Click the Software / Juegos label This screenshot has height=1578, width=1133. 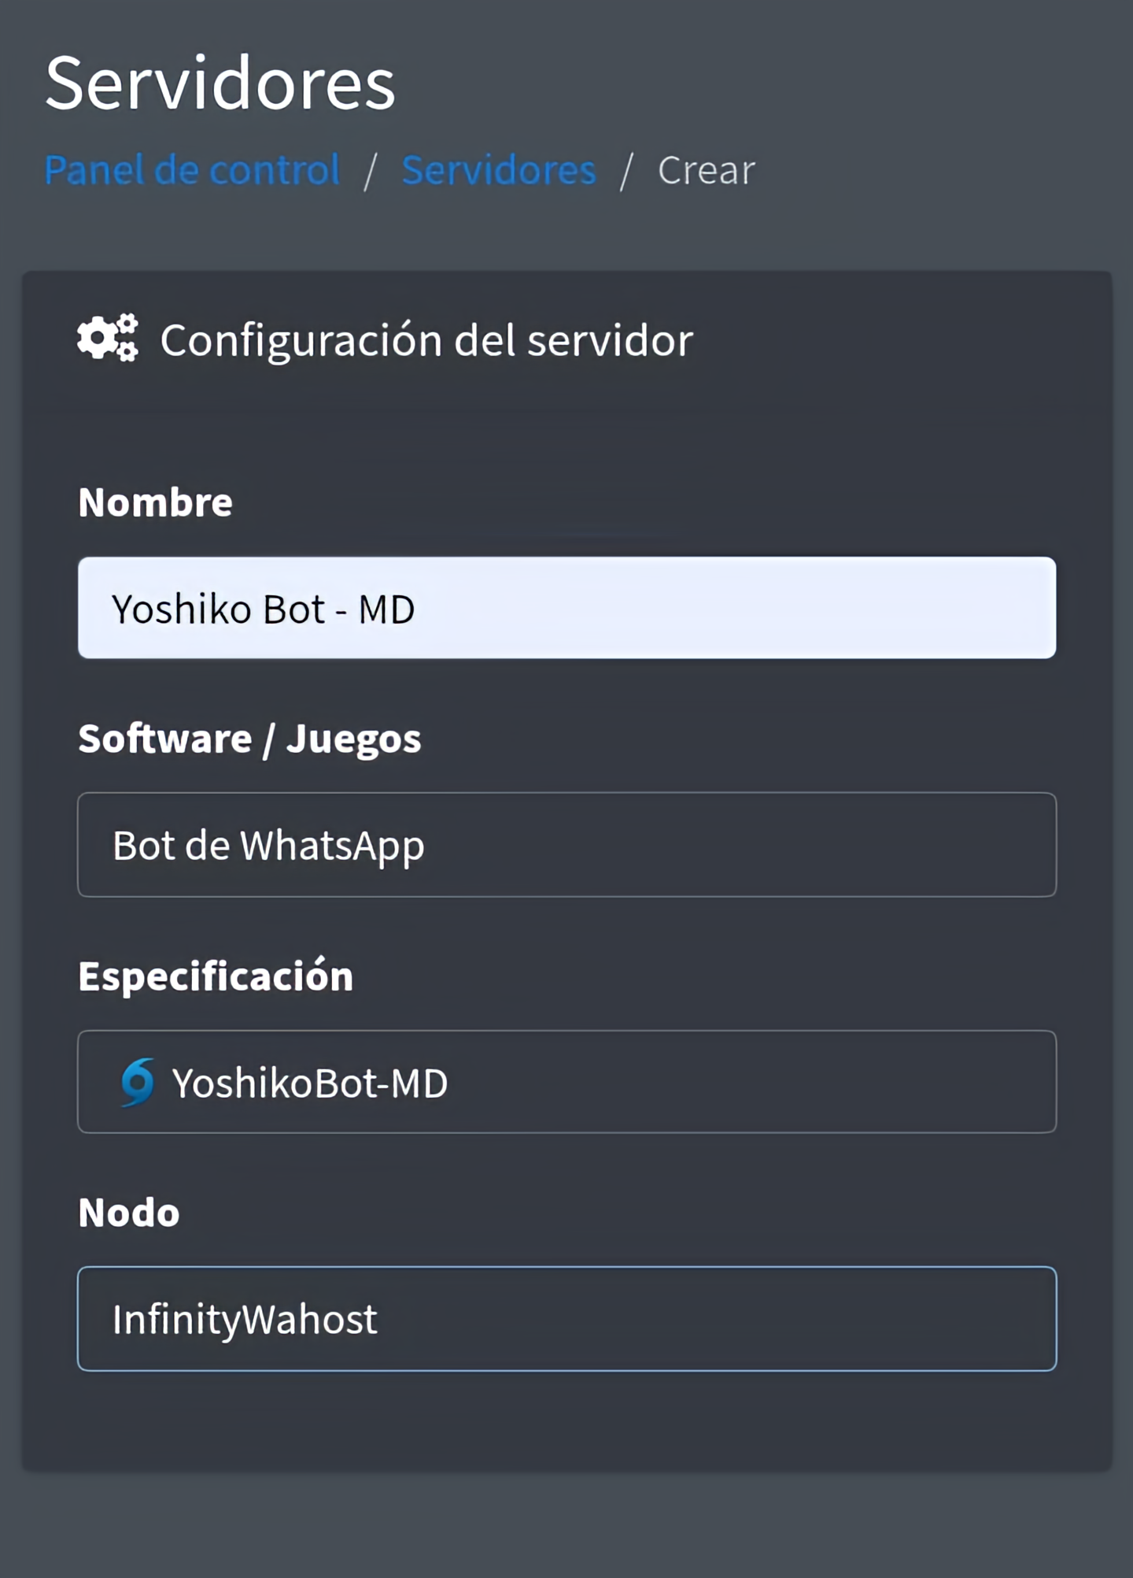tap(249, 739)
